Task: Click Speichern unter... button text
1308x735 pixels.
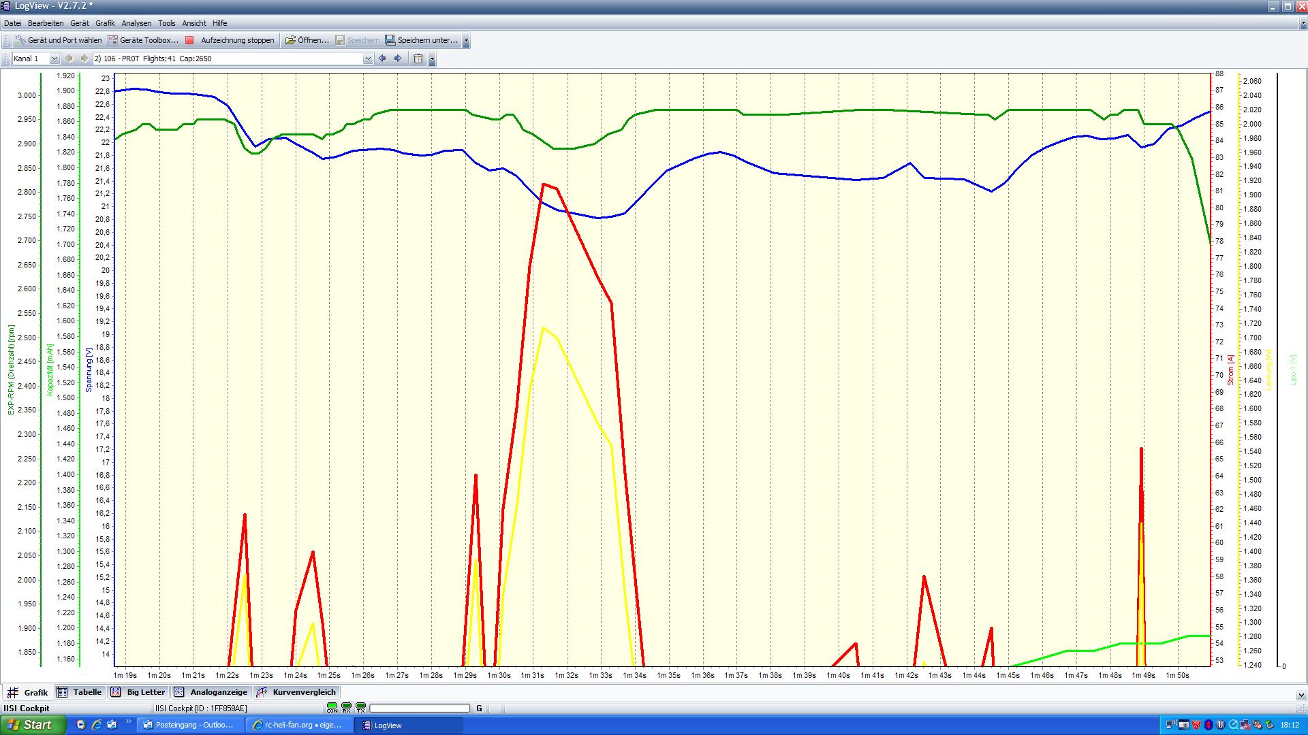Action: tap(428, 40)
